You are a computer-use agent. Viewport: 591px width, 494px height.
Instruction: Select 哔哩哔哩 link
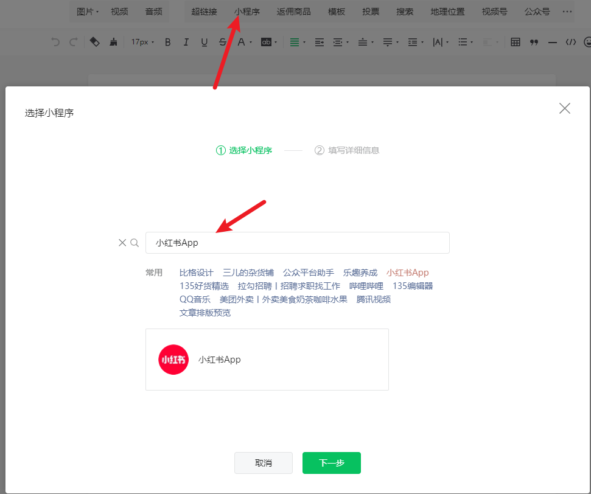366,286
